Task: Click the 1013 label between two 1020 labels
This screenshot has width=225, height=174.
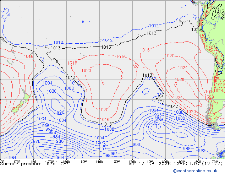Action: [174, 107]
